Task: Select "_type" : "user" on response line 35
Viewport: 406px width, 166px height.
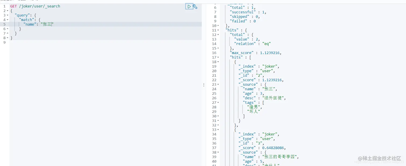Action: pos(257,139)
